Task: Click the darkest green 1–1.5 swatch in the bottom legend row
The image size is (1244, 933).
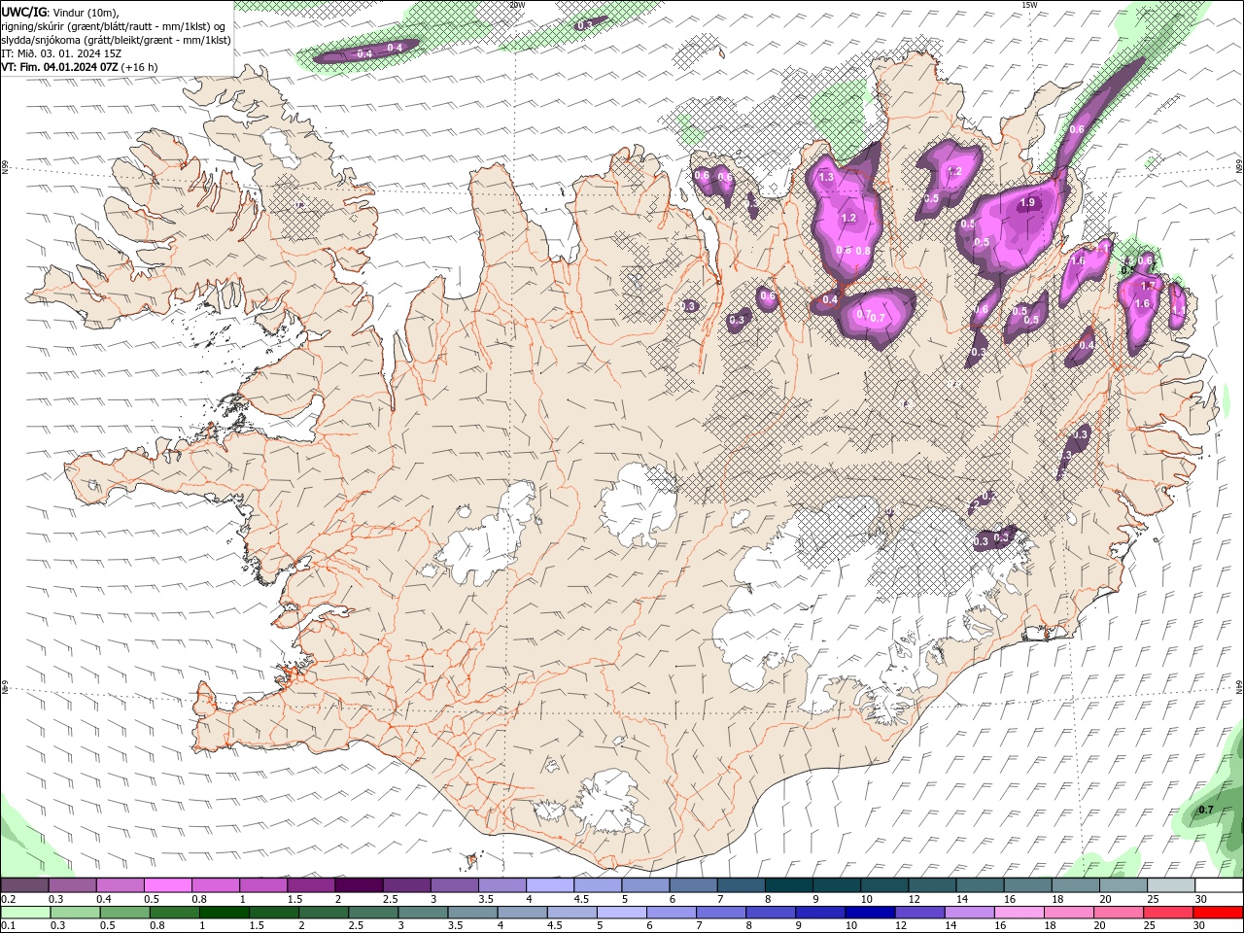Action: click(x=225, y=913)
